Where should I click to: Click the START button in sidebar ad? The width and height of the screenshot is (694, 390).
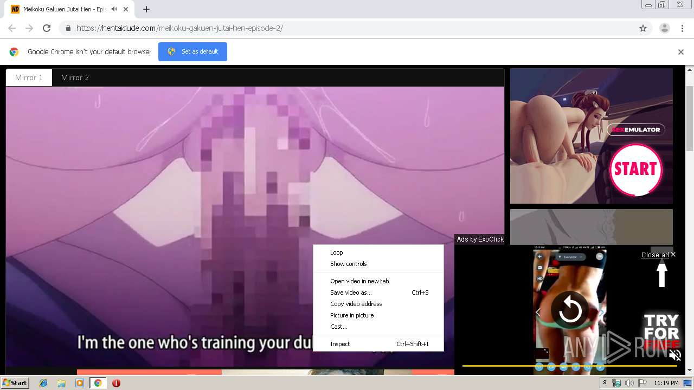coord(635,169)
